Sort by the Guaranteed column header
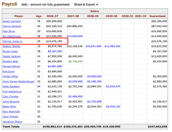This screenshot has width=172, height=132. coord(158,16)
